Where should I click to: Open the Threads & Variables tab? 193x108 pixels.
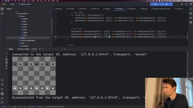[23, 49]
